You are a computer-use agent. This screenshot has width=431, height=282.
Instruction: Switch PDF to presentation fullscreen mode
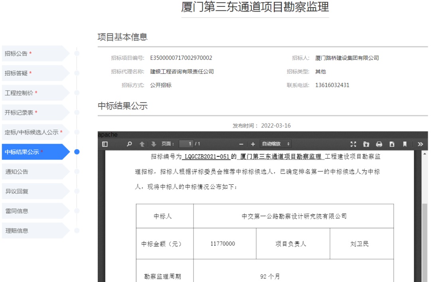pyautogui.click(x=353, y=144)
